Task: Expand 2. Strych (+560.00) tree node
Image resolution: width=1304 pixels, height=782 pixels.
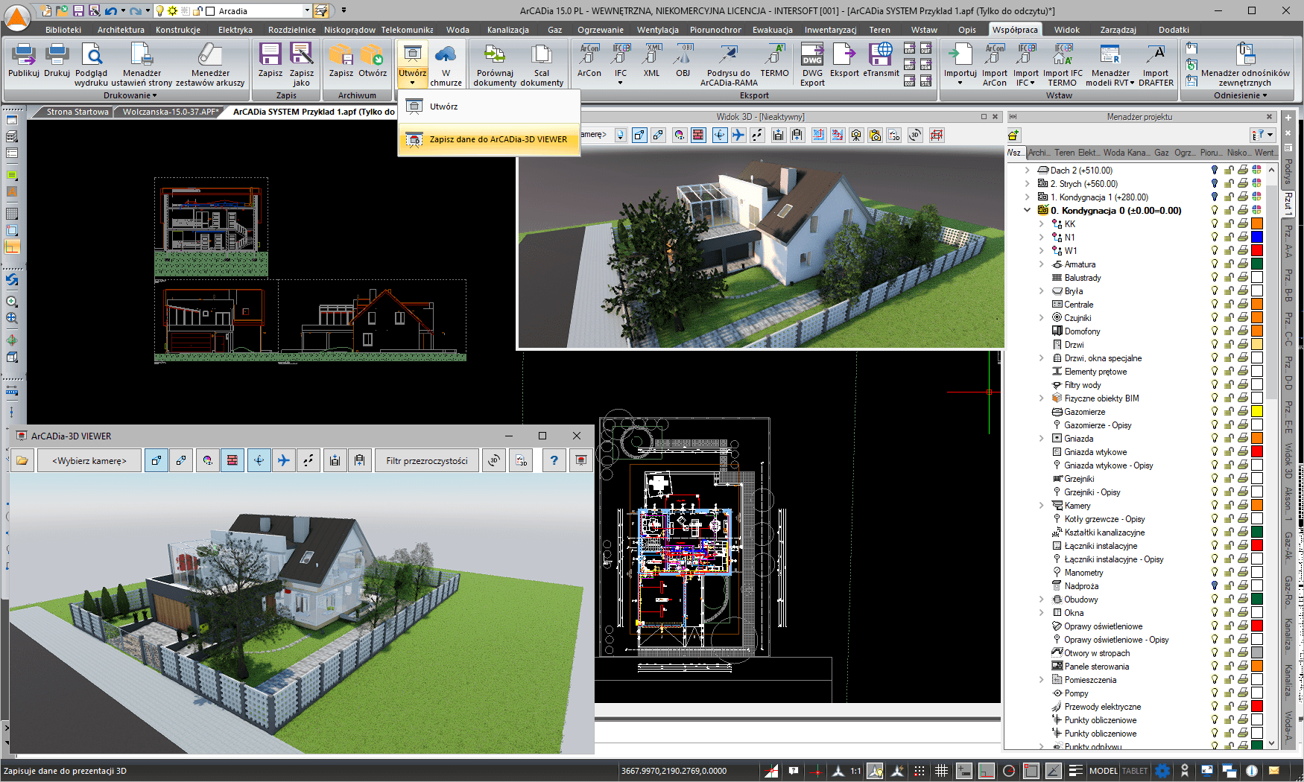Action: [x=1028, y=184]
